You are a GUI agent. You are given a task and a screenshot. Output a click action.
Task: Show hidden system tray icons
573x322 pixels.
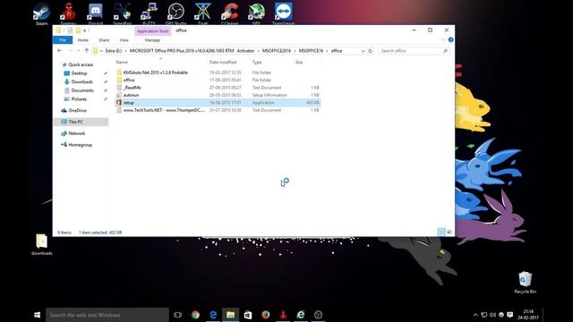pyautogui.click(x=475, y=315)
